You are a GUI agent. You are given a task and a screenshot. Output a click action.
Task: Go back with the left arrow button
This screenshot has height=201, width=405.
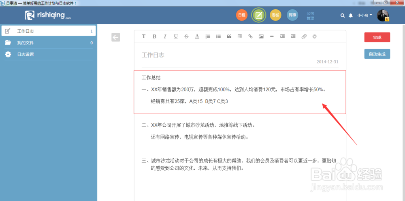tap(116, 37)
